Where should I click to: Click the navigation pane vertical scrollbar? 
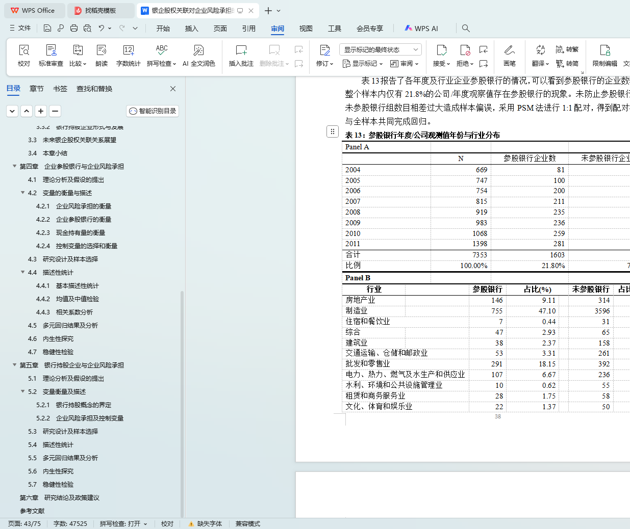pos(182,403)
